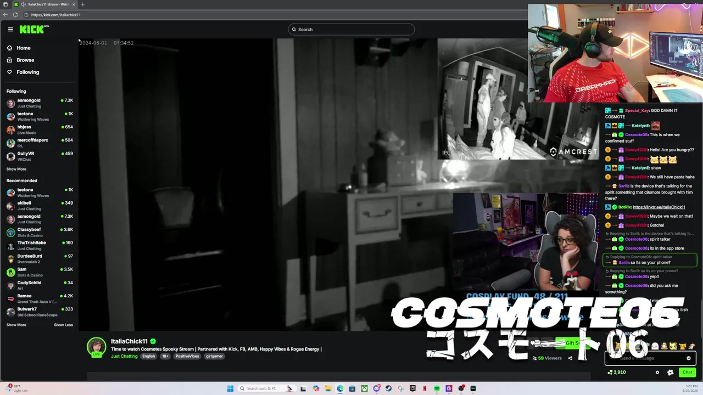Click browser back arrow
The image size is (703, 395).
[5, 15]
